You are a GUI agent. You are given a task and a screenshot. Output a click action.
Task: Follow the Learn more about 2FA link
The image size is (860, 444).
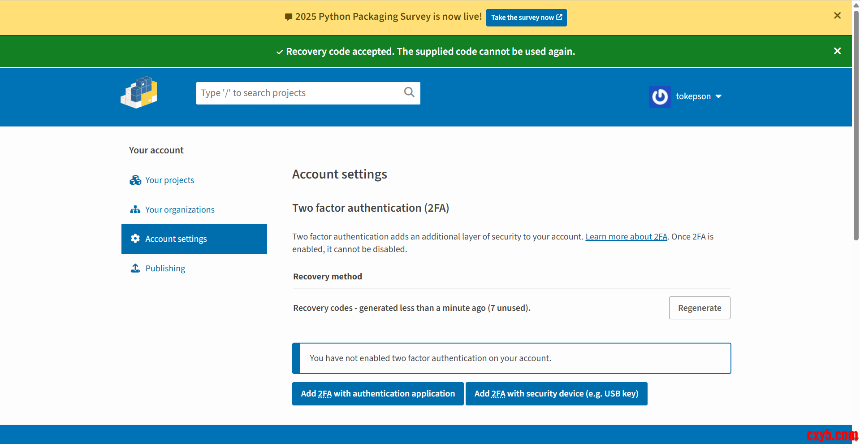pyautogui.click(x=626, y=237)
